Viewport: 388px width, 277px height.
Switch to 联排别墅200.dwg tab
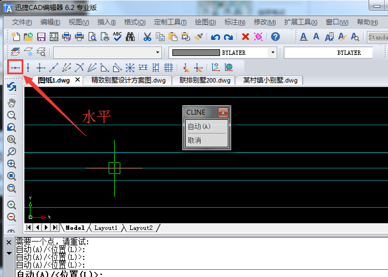pyautogui.click(x=205, y=80)
